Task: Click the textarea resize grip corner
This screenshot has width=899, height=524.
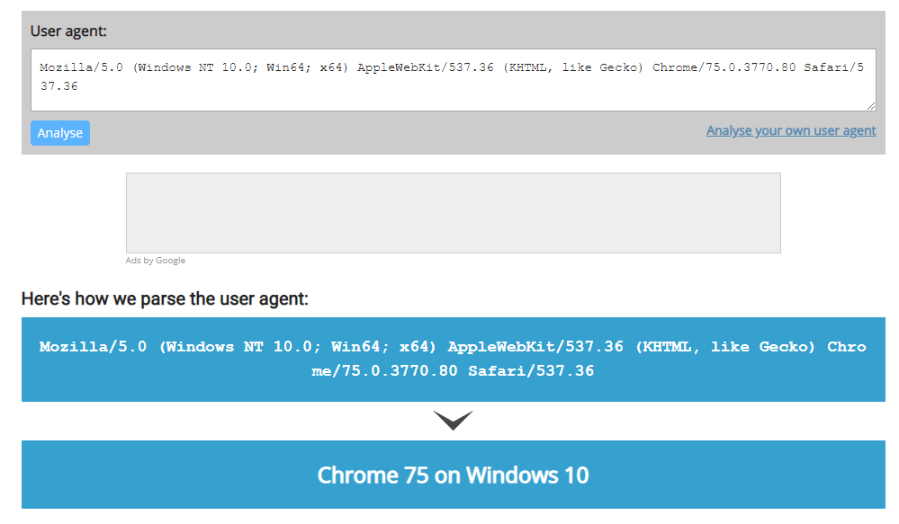Action: point(871,106)
